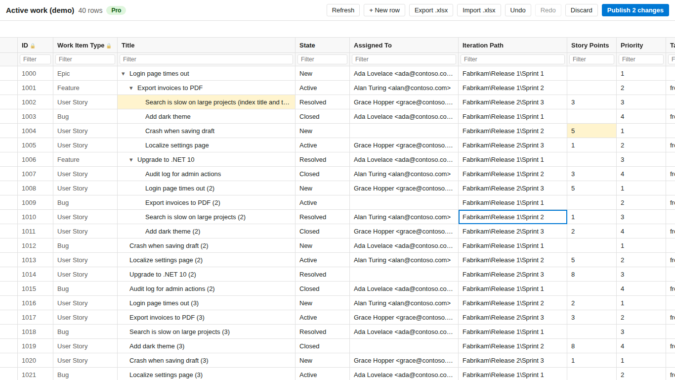Select highlighted title 'Search is slow on large projects (index title...'
This screenshot has width=675, height=380.
tap(206, 102)
